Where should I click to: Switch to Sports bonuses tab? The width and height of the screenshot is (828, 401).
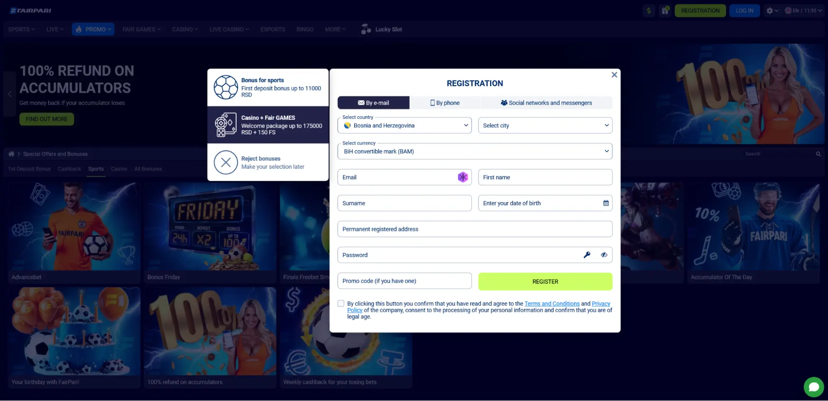(96, 169)
